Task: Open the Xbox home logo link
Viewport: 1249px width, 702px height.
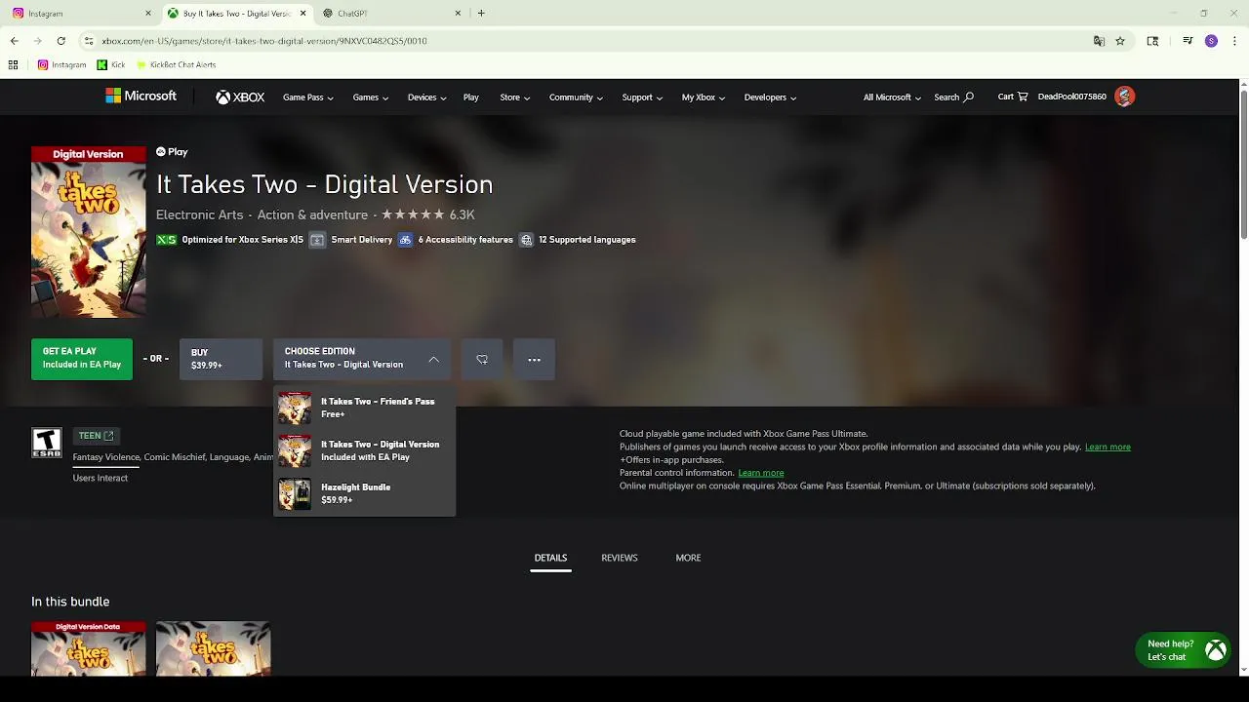Action: (x=240, y=97)
